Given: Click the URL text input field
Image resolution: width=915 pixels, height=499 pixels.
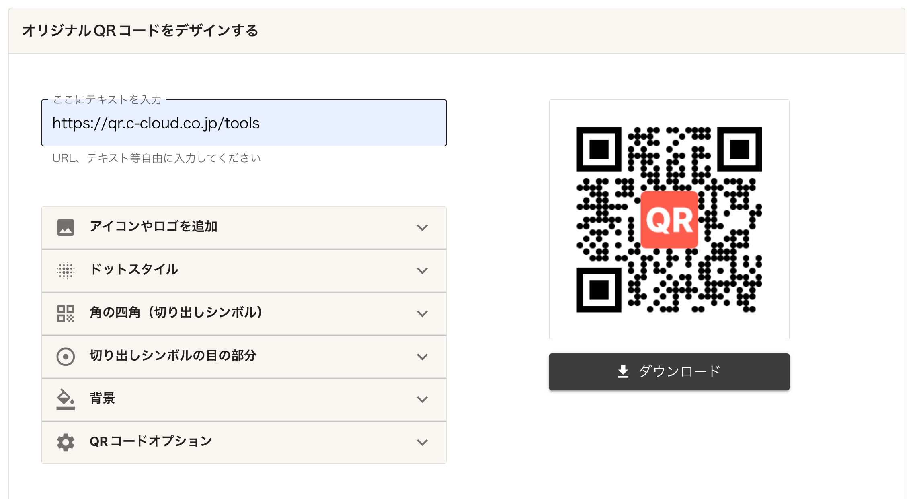Looking at the screenshot, I should 244,123.
